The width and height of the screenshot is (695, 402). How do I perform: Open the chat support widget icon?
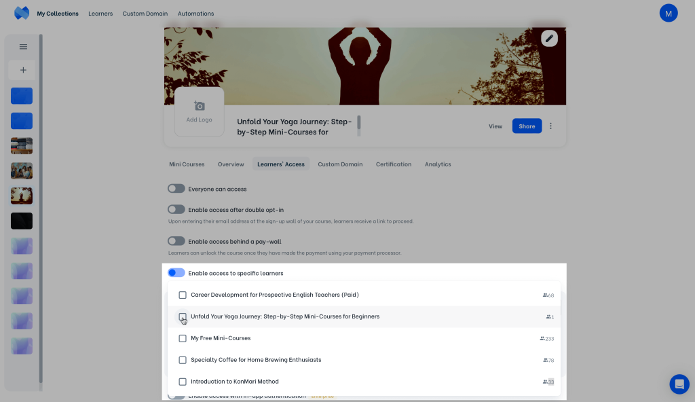point(679,384)
